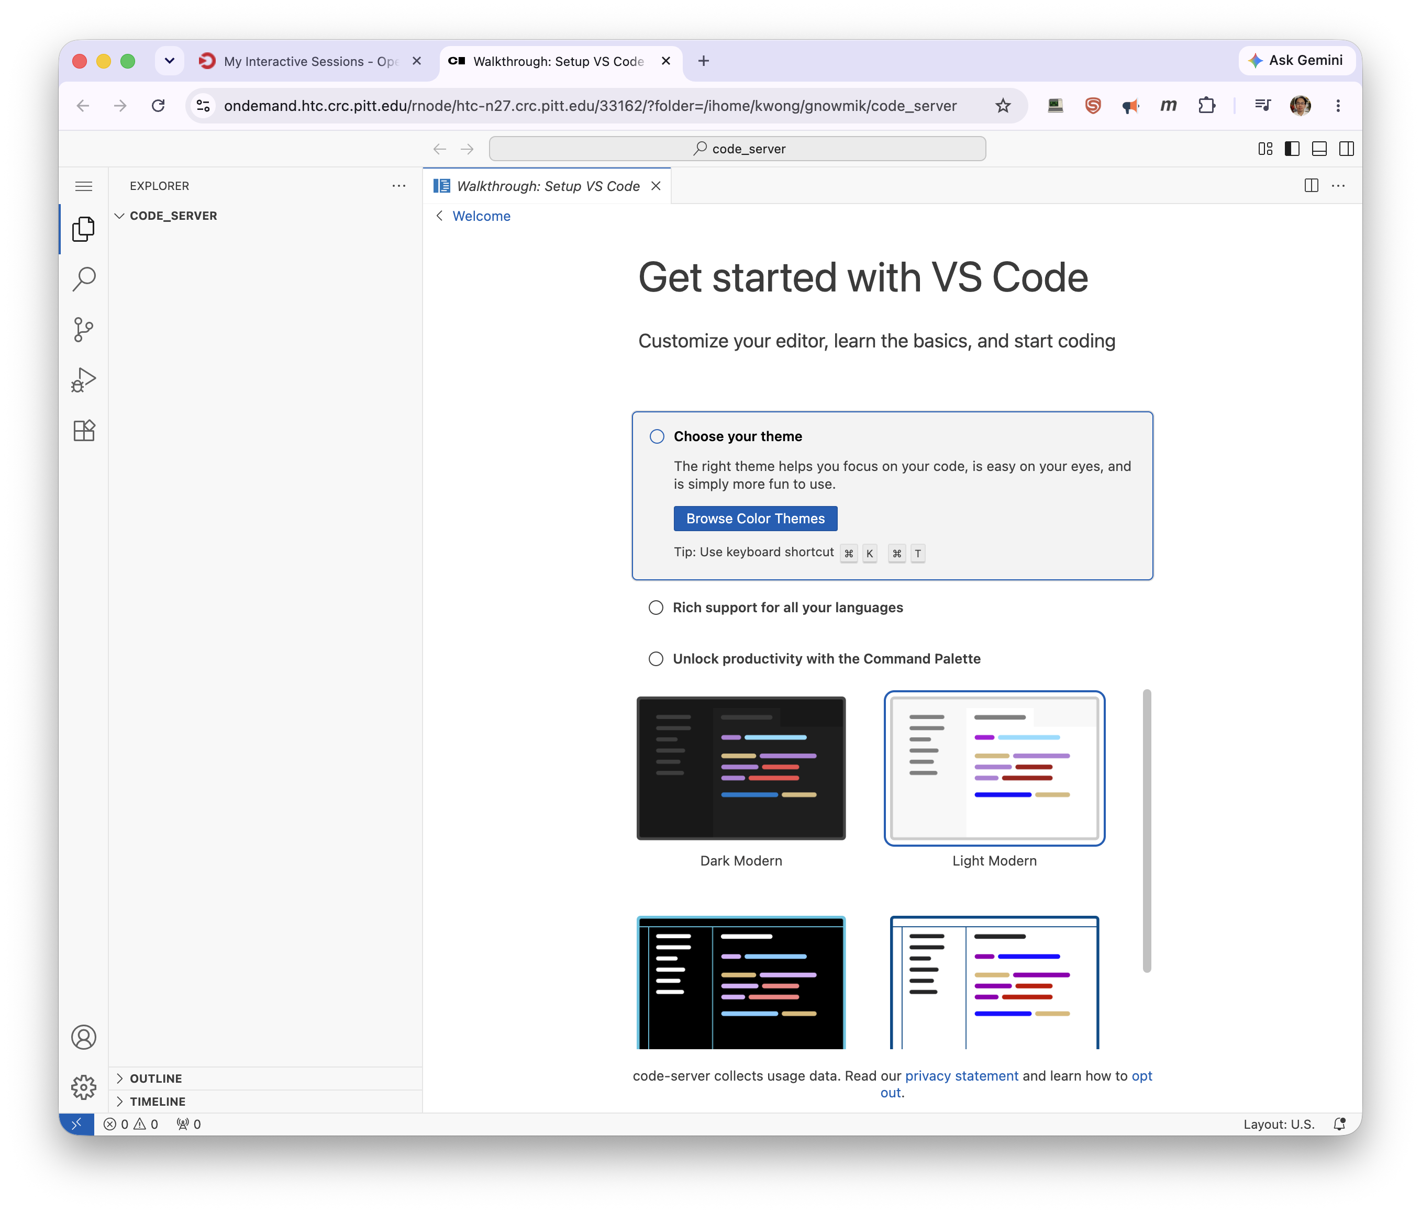Open the media control icon in browser toolbar
Image resolution: width=1421 pixels, height=1213 pixels.
(x=1262, y=106)
